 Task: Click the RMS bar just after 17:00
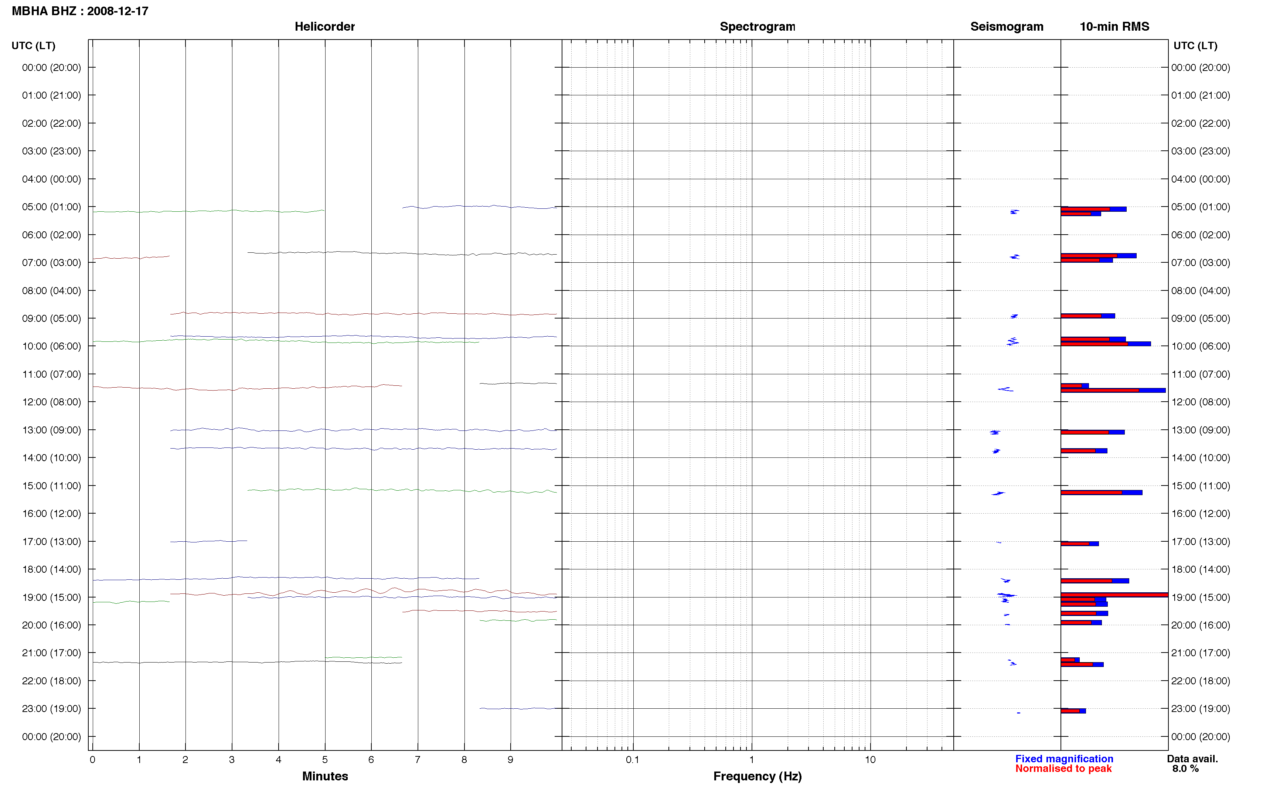(x=1080, y=544)
